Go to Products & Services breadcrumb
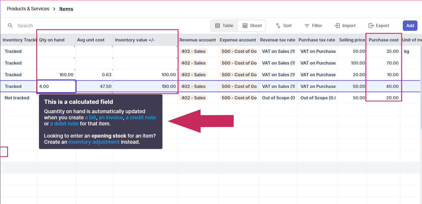The width and height of the screenshot is (422, 204). pos(28,9)
